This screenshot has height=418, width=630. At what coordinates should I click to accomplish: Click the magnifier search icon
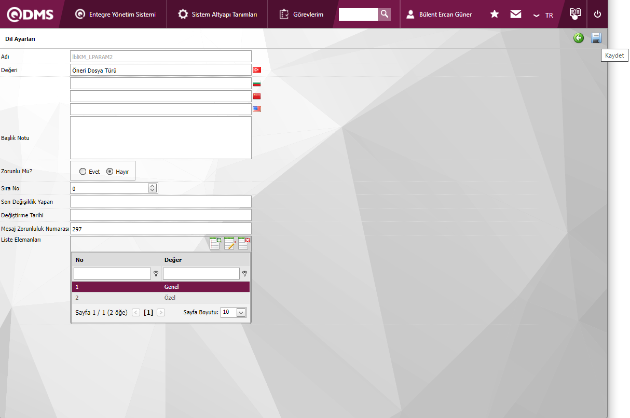384,14
